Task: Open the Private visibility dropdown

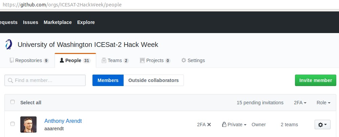Action: click(x=236, y=125)
